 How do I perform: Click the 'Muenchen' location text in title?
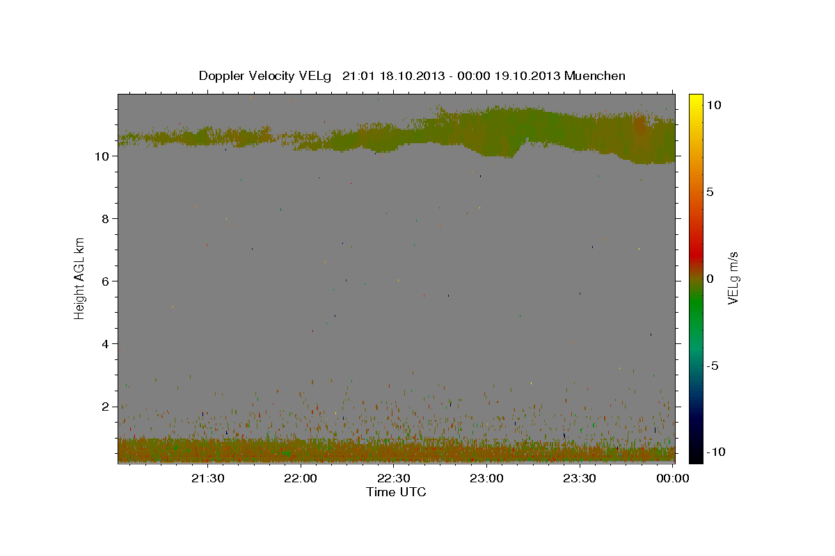click(595, 76)
